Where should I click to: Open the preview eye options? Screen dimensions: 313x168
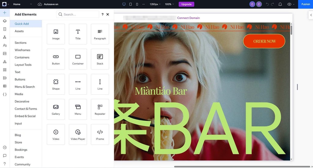click(291, 4)
